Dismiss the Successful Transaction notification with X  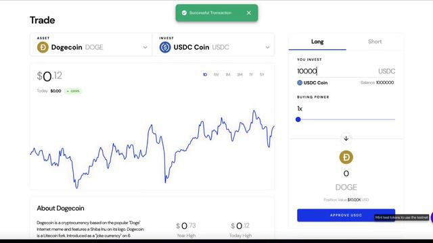[249, 13]
